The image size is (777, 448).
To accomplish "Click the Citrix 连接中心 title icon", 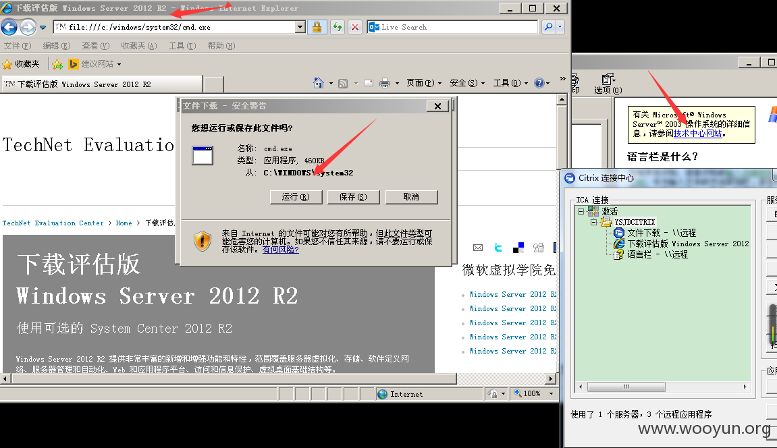I will coord(570,177).
